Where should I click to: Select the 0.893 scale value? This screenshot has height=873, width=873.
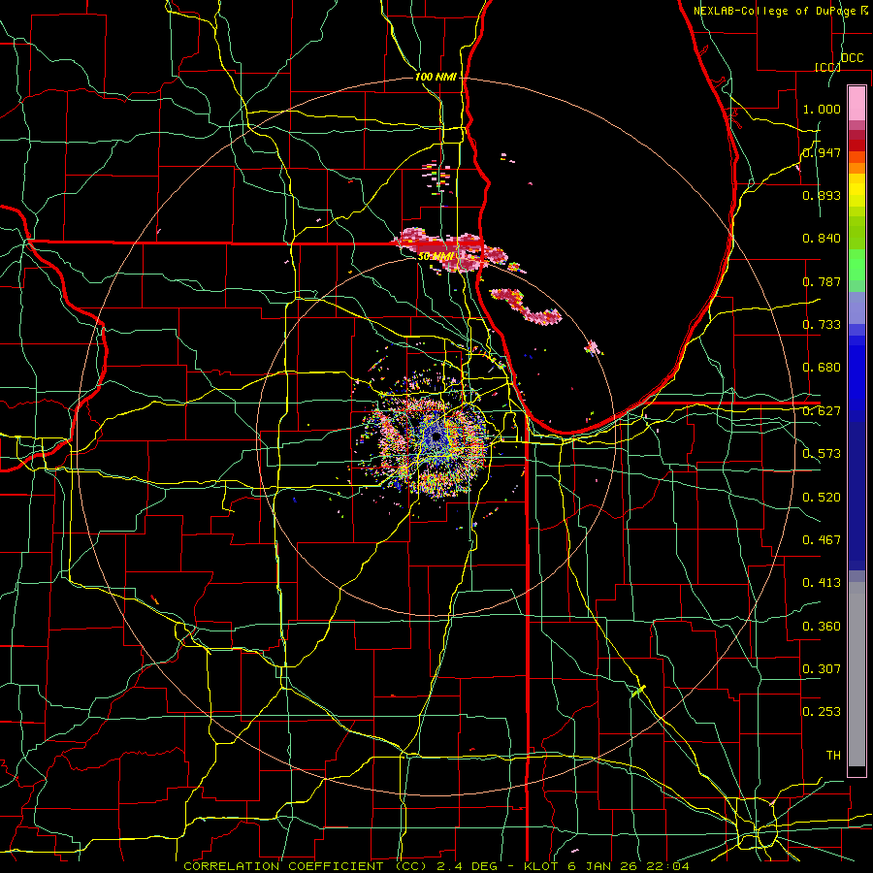click(x=822, y=195)
